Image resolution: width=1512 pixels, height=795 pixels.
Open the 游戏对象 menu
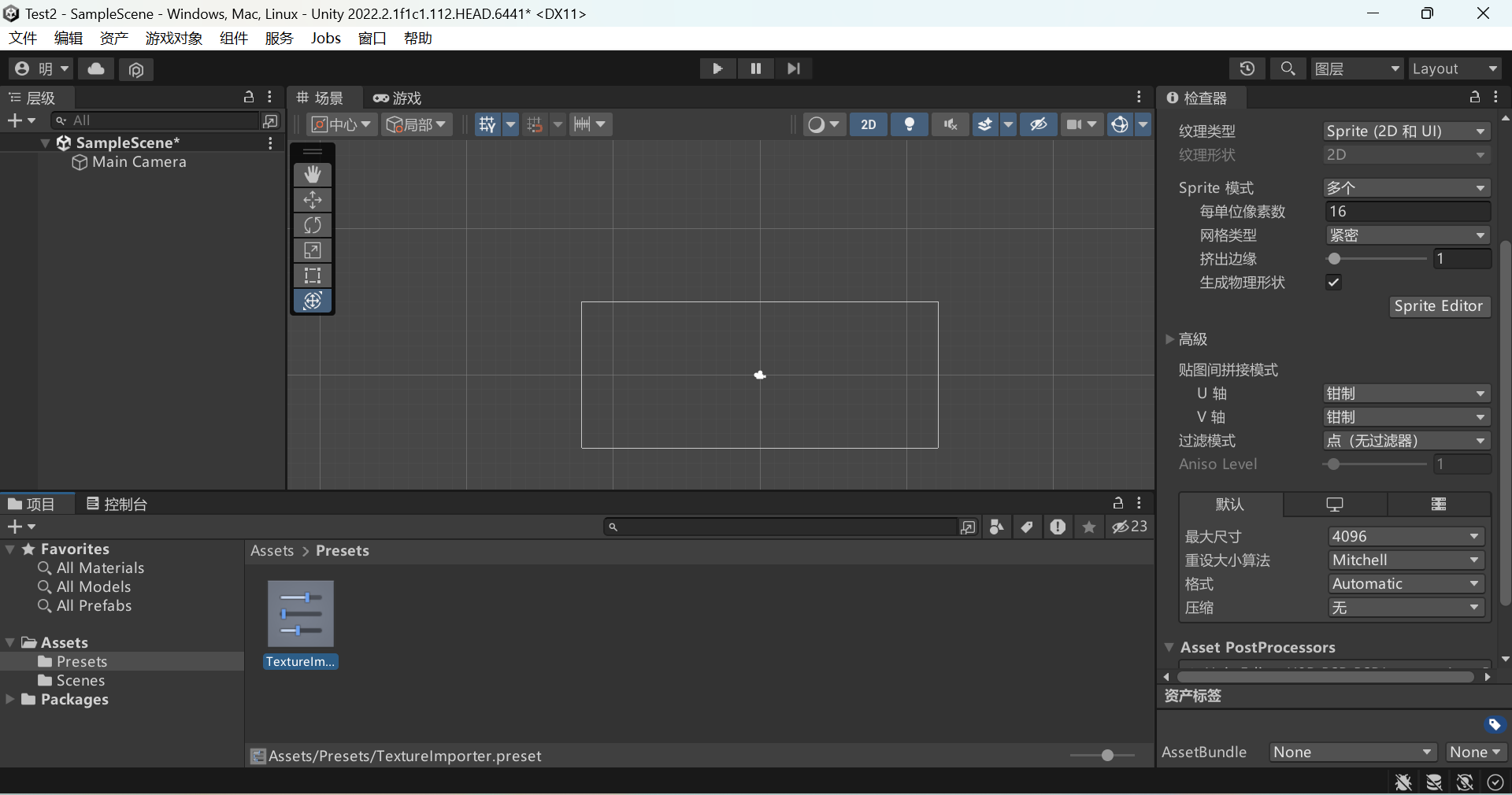[173, 37]
